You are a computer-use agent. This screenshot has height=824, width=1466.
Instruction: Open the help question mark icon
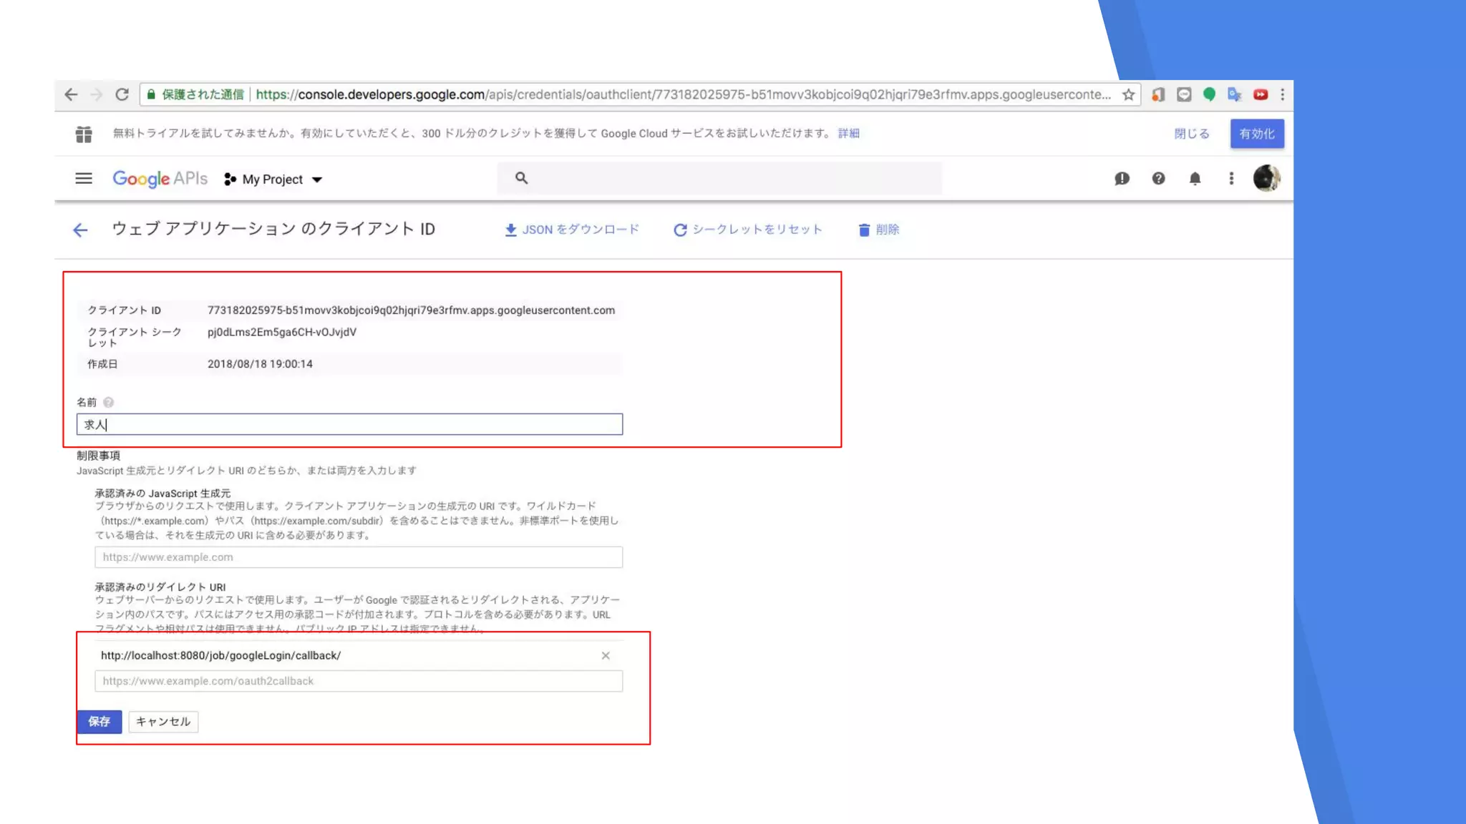(x=1158, y=179)
